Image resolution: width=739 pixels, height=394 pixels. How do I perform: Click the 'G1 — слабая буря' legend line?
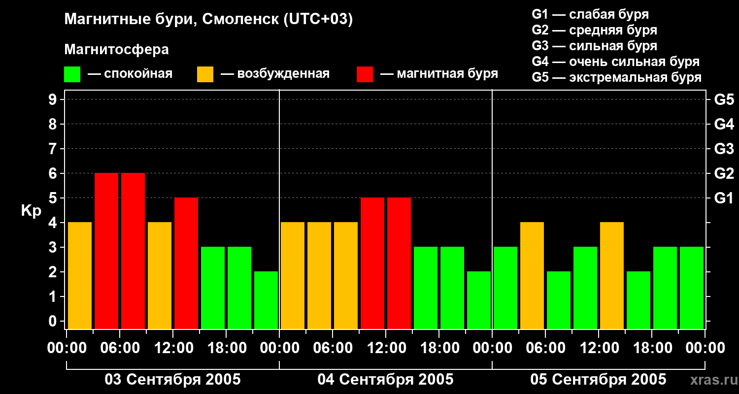click(590, 14)
